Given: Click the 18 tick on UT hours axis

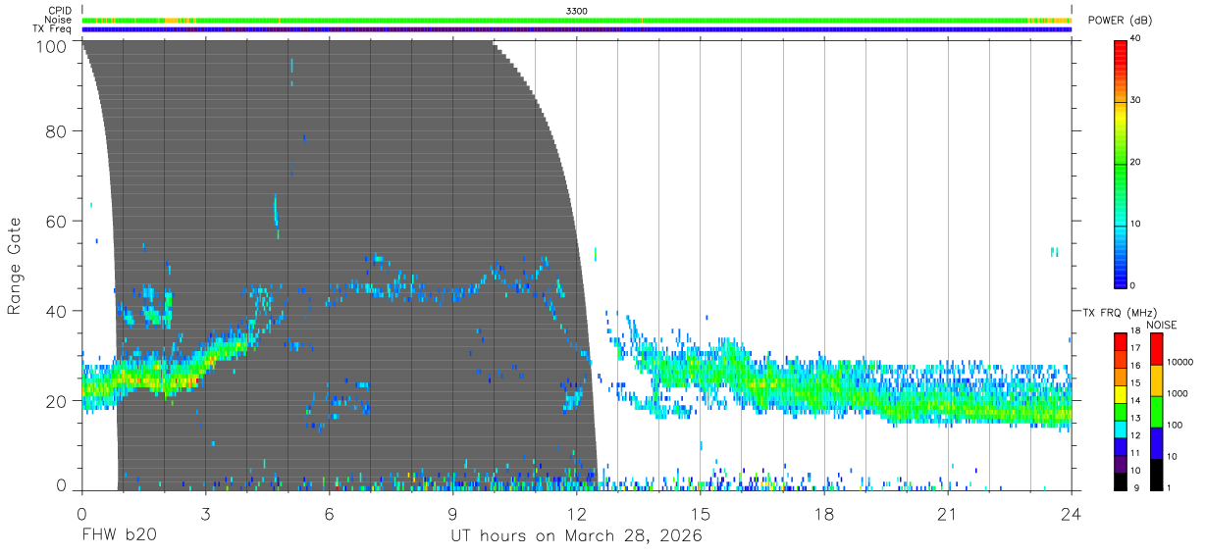Looking at the screenshot, I should (x=823, y=513).
